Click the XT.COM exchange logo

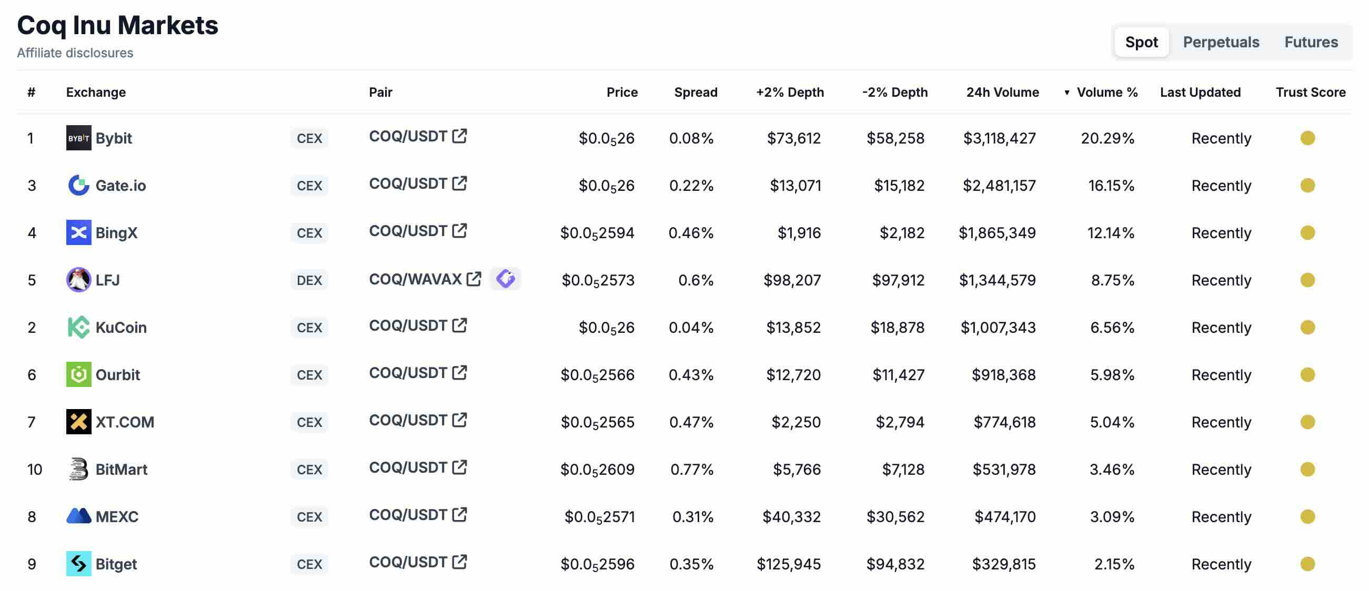(x=78, y=422)
